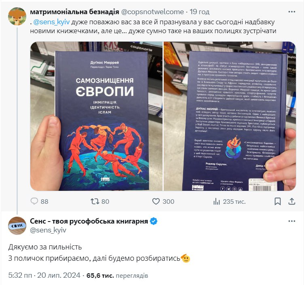Click the '5:32 пп · 20 лип. 2024' date
This screenshot has width=304, height=285.
[44, 275]
